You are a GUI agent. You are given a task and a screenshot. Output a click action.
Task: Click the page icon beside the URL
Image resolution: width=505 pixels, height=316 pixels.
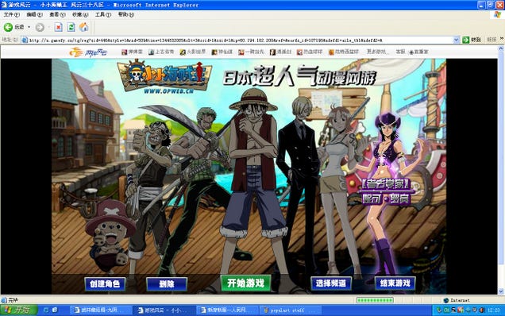coord(25,40)
